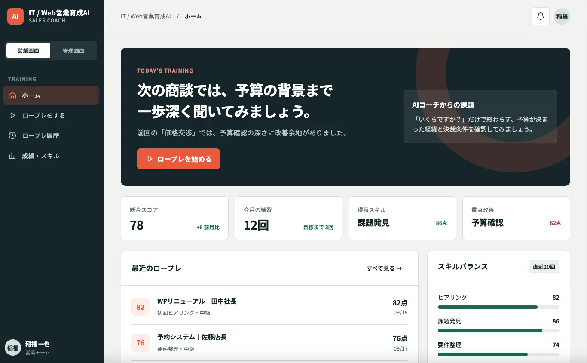The height and width of the screenshot is (363, 587).
Task: Open 成績・スキル page
Action: pyautogui.click(x=51, y=156)
